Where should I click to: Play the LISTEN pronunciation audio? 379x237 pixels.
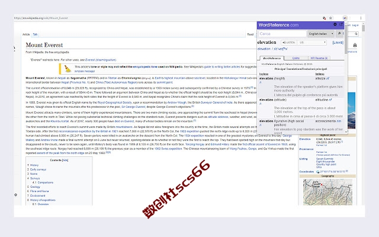pyautogui.click(x=289, y=43)
